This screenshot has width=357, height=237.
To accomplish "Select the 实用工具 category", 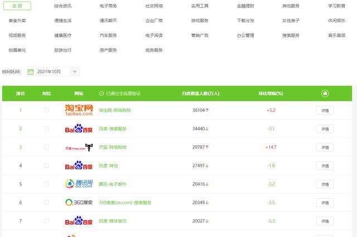I will click(x=200, y=6).
